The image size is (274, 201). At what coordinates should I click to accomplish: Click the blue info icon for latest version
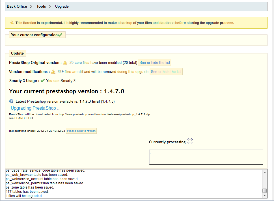click(11, 101)
